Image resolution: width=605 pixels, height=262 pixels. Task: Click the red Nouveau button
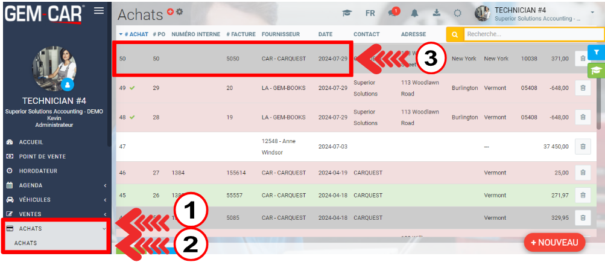point(554,242)
